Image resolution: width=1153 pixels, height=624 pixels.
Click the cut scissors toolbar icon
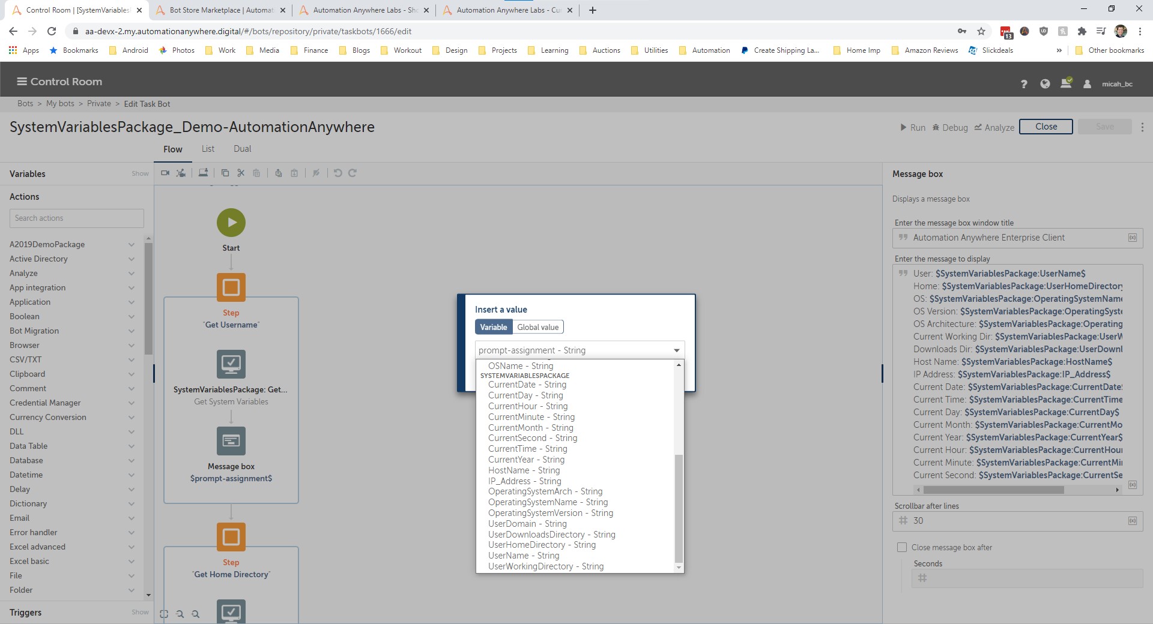241,173
